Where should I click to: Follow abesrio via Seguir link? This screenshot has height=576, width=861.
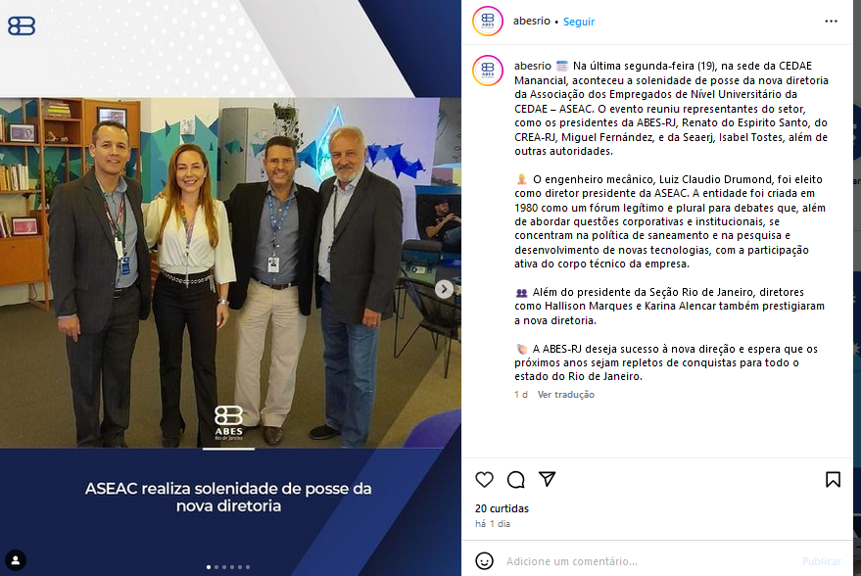(x=579, y=22)
